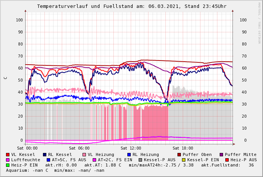The height and width of the screenshot is (177, 263).
Task: Click the Sat 12:00 time axis label
Action: [131, 148]
